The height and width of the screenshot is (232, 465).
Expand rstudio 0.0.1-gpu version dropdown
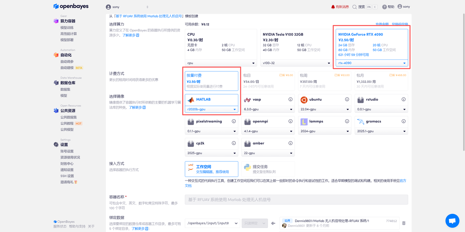coord(381,109)
